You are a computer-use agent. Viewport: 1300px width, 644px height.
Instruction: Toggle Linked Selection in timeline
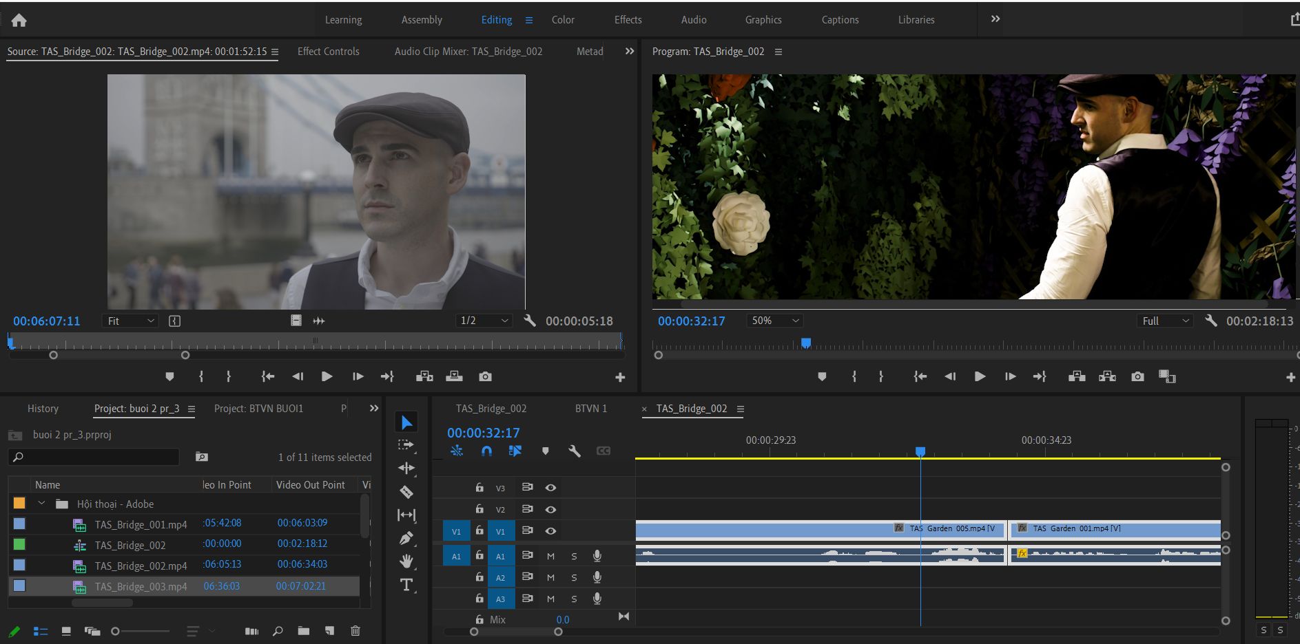[515, 451]
